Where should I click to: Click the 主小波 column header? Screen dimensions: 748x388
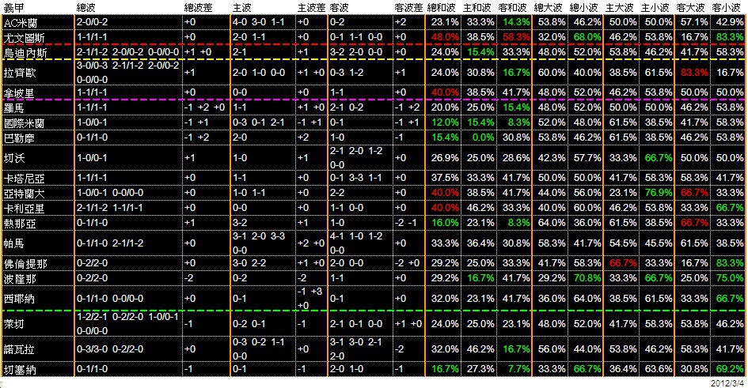[x=655, y=8]
